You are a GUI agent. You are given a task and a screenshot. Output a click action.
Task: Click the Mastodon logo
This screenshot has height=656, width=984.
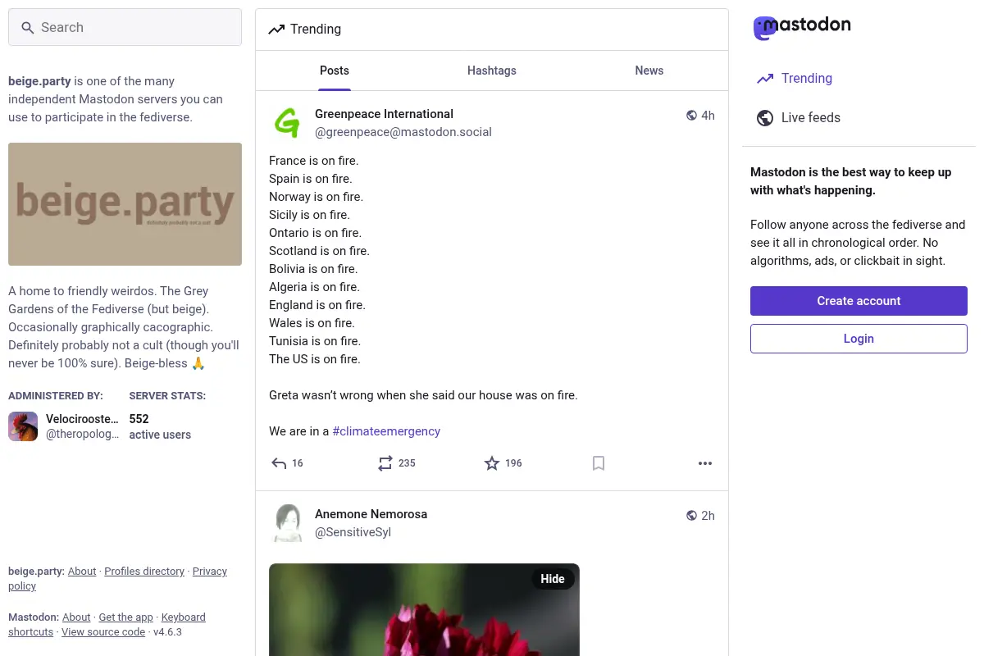(x=802, y=27)
